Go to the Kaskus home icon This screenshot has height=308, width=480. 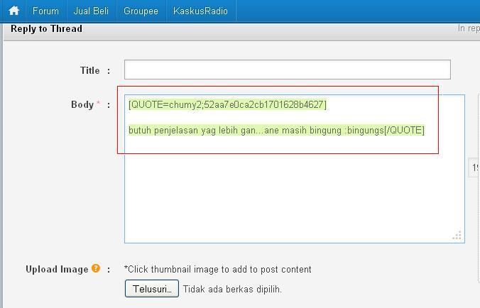pyautogui.click(x=14, y=11)
